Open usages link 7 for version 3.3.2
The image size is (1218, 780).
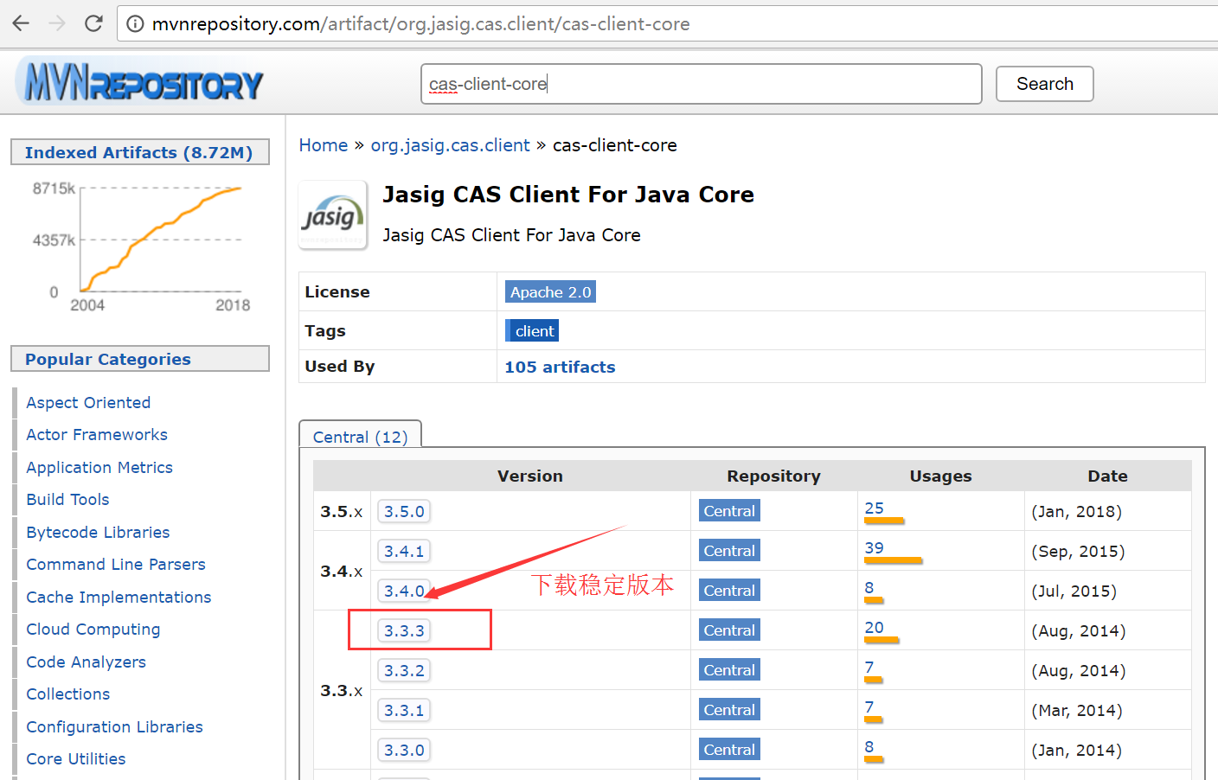click(x=869, y=667)
